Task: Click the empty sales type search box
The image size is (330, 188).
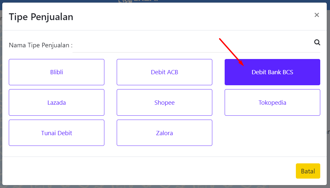Action: [196, 45]
